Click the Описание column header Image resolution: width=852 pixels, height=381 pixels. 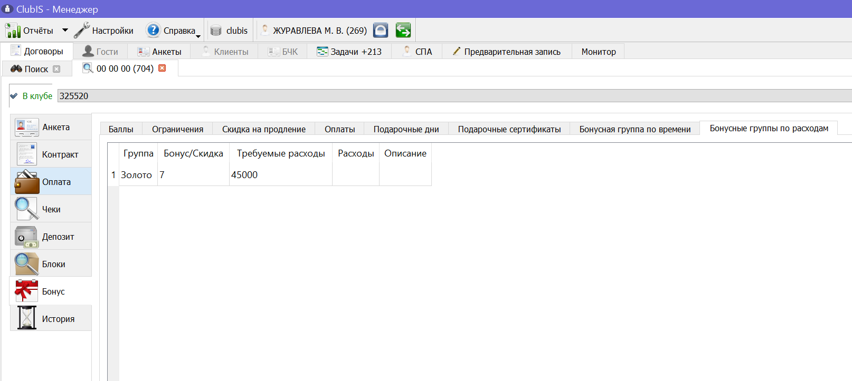click(x=405, y=153)
